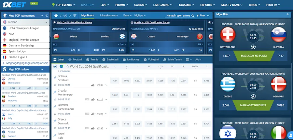
Task: Click Magdagdag ng mga championship link
Action: [25, 63]
